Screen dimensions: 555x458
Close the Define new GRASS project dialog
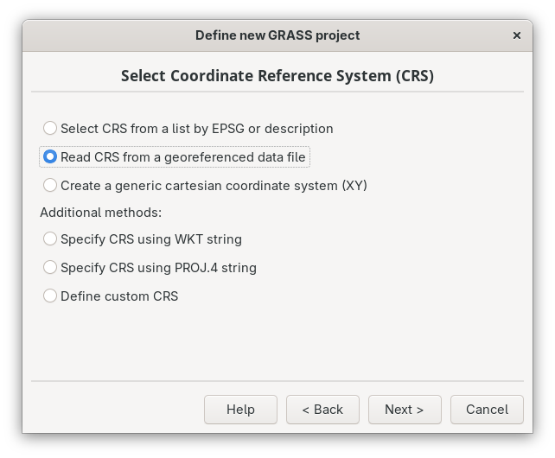[517, 35]
